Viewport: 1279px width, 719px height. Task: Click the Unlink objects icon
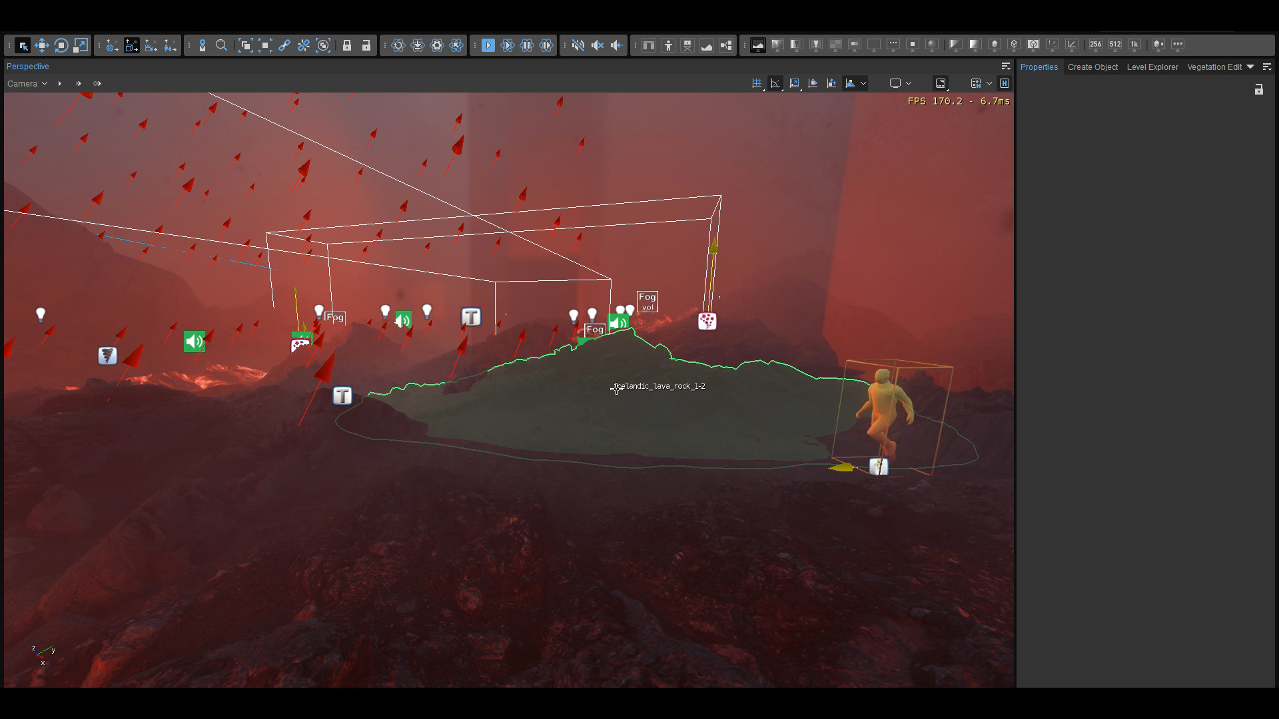tap(304, 45)
